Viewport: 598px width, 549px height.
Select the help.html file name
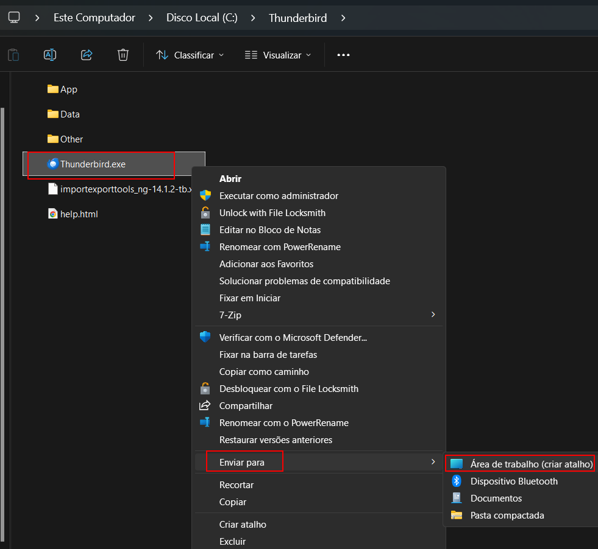(x=79, y=214)
